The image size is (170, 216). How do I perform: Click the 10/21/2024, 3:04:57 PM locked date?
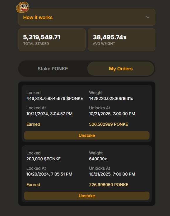click(x=50, y=114)
